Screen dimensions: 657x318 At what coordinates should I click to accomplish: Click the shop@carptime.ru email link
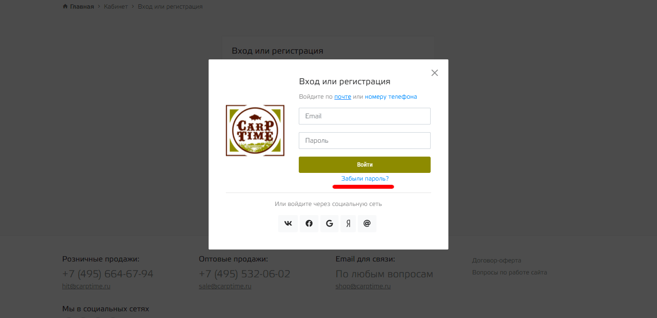pyautogui.click(x=363, y=286)
